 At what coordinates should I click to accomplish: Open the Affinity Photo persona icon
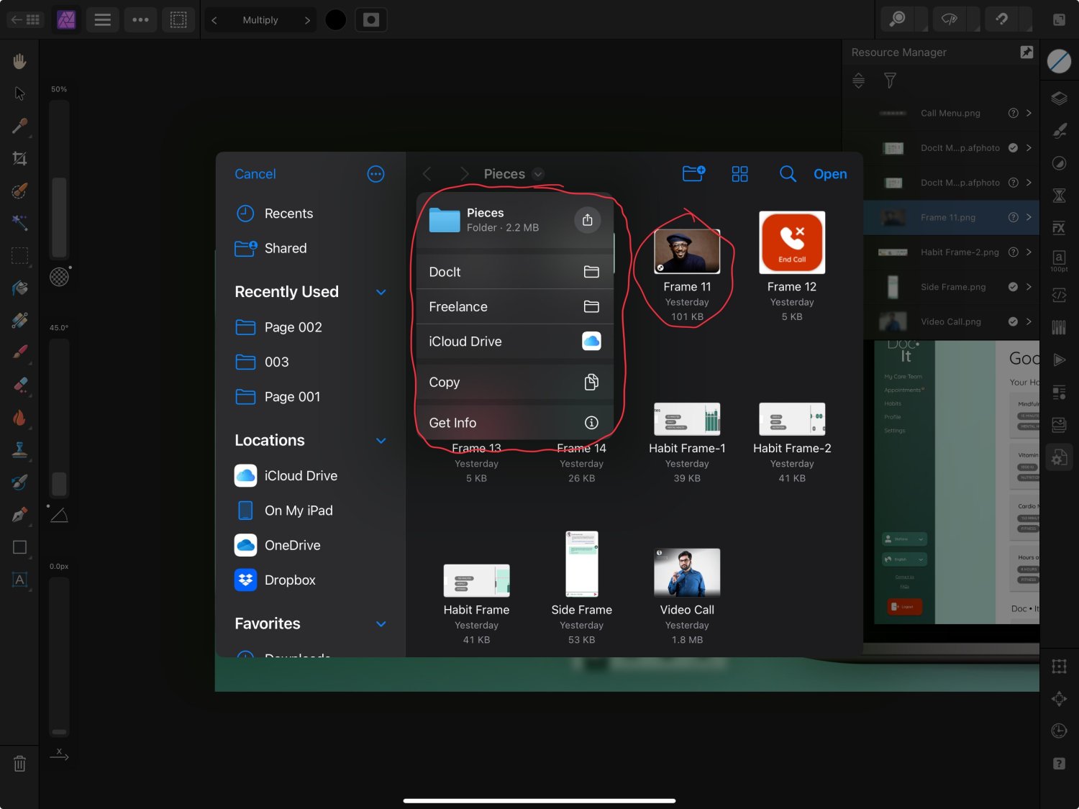tap(66, 19)
